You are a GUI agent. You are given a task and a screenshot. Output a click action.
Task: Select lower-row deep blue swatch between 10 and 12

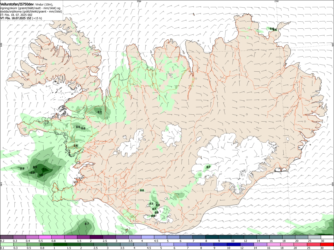point(234,244)
